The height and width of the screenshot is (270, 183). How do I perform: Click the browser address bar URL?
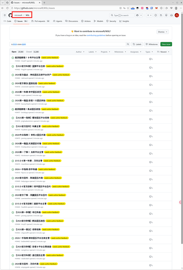34,8
